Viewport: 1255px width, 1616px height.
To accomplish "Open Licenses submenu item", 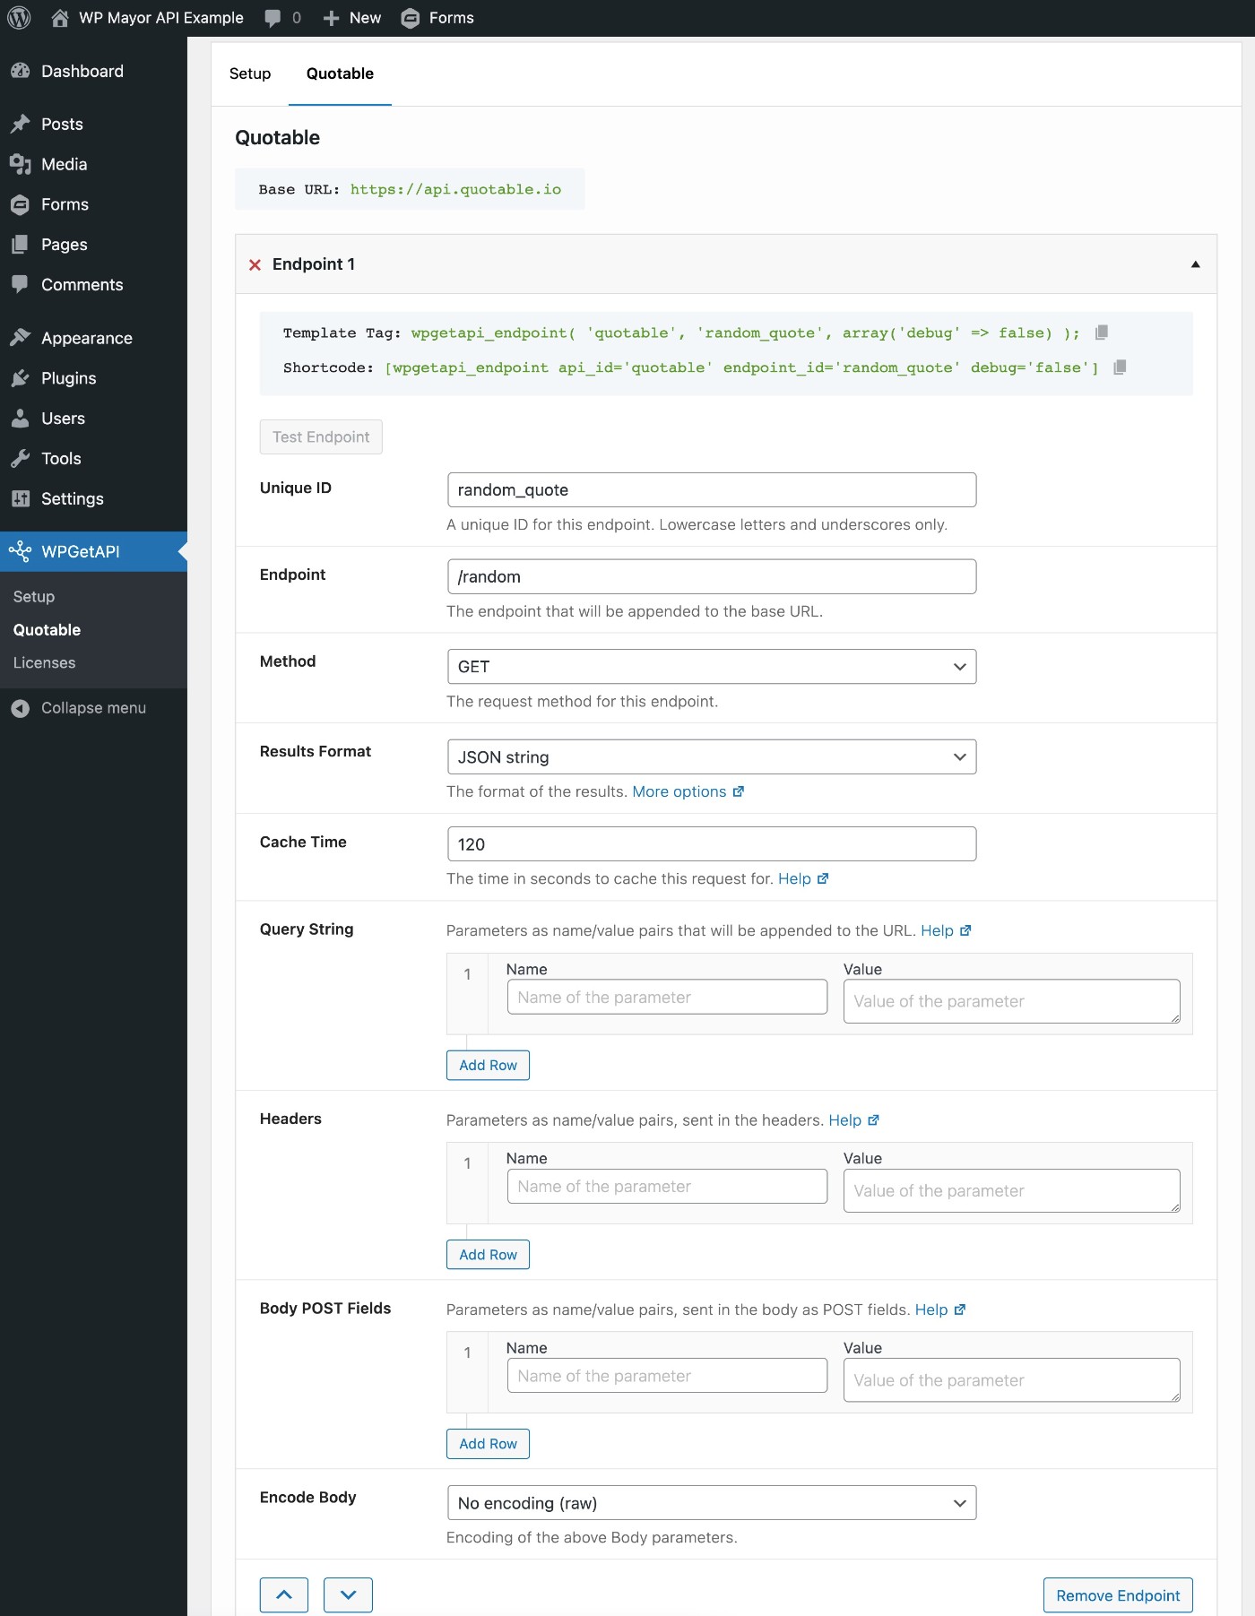I will tap(44, 663).
